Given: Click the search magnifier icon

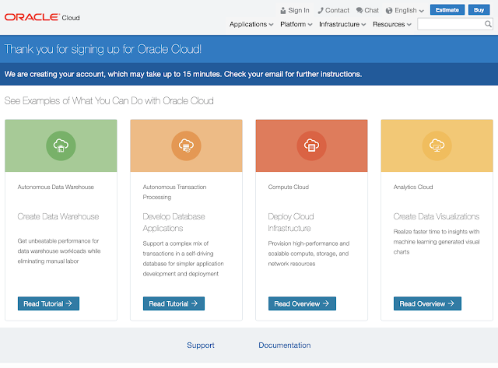Looking at the screenshot, I should [486, 25].
